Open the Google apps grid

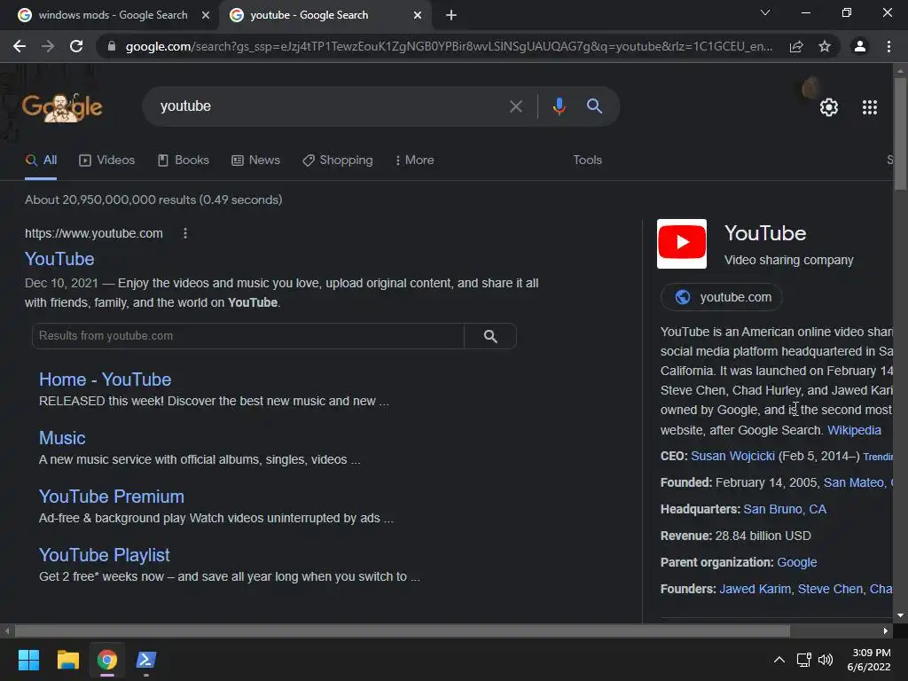point(869,107)
